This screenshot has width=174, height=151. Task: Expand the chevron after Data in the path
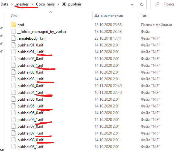(x=12, y=4)
